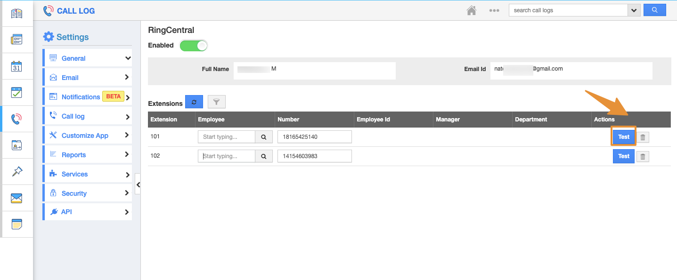Viewport: 677px width, 280px height.
Task: Click the Employee field for extension 102
Action: pos(227,156)
